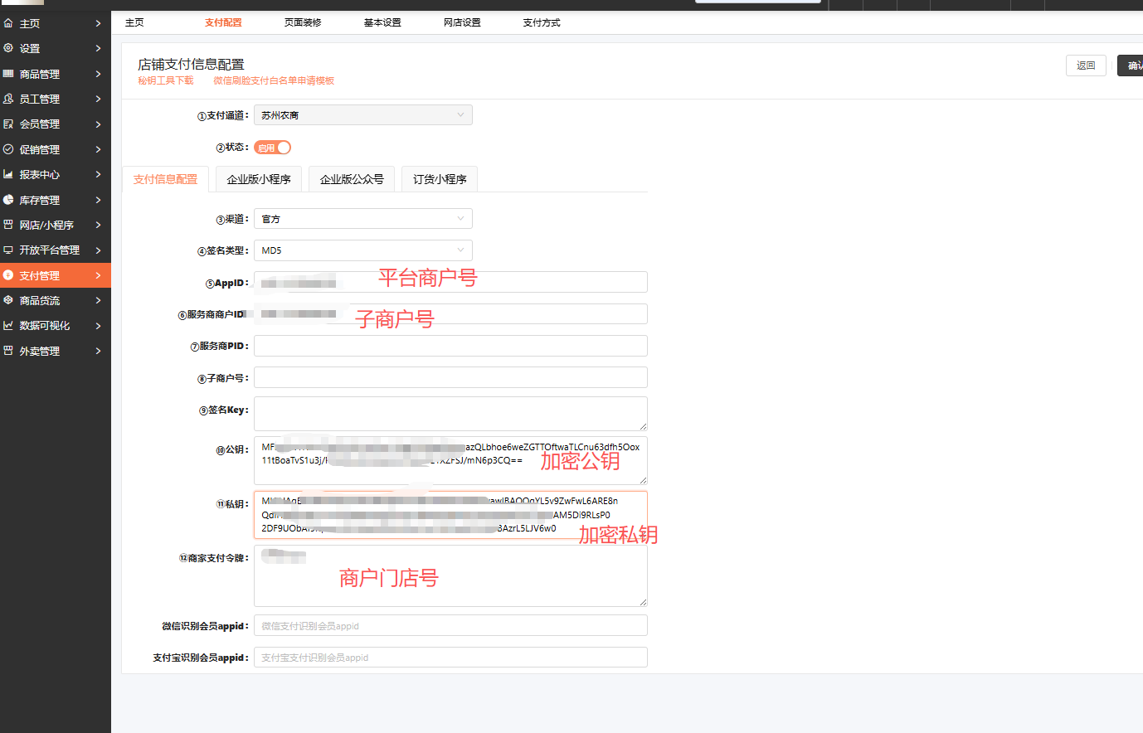Expand the 主页 sidebar chevron

[98, 23]
